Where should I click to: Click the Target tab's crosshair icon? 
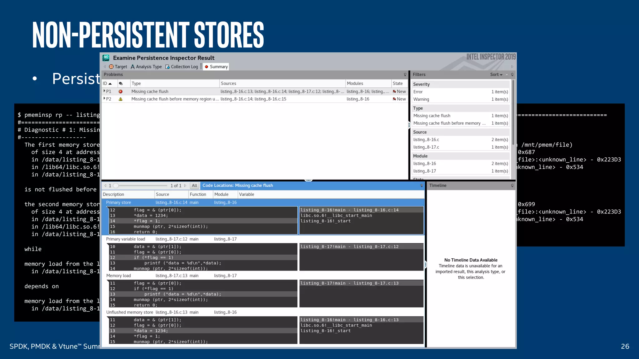coord(111,67)
